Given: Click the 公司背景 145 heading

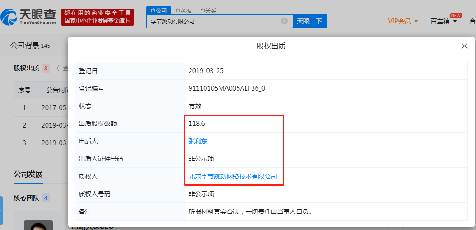Looking at the screenshot, I should pos(30,46).
